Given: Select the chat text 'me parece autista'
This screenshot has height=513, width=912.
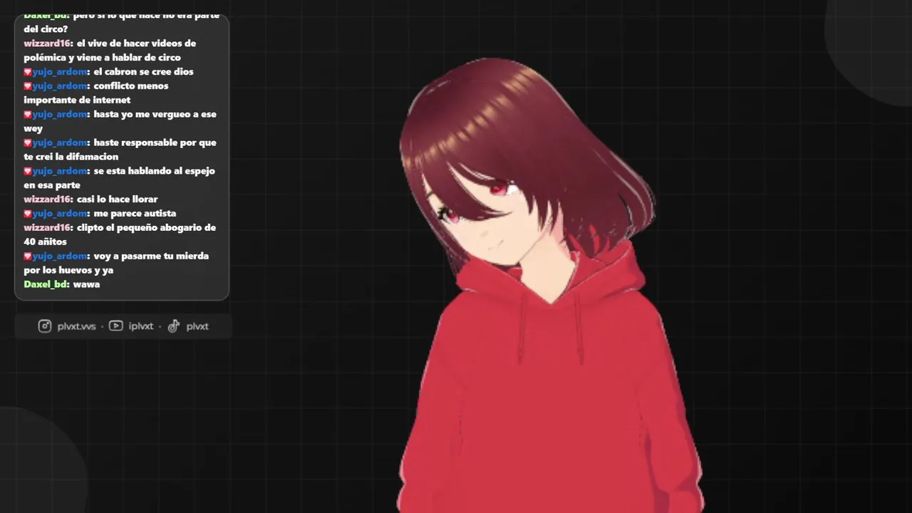Looking at the screenshot, I should [x=135, y=214].
